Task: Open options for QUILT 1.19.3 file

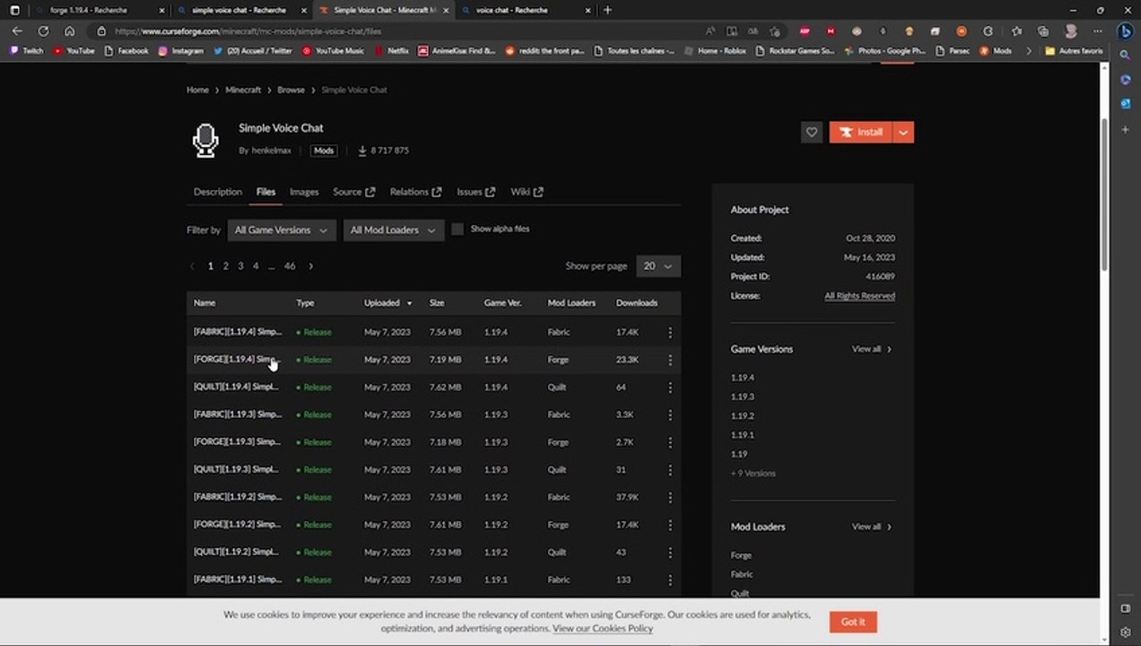Action: pyautogui.click(x=670, y=470)
